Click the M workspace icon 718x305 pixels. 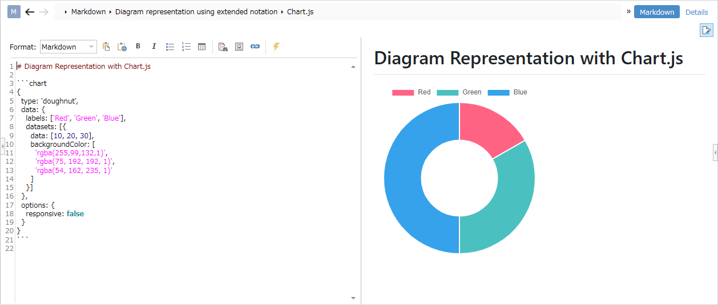coord(14,12)
